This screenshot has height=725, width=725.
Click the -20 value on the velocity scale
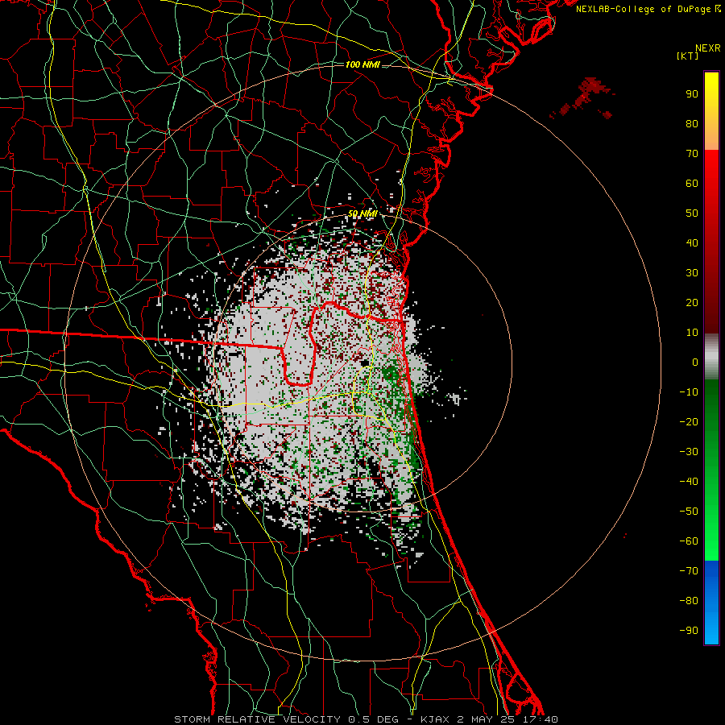[689, 422]
